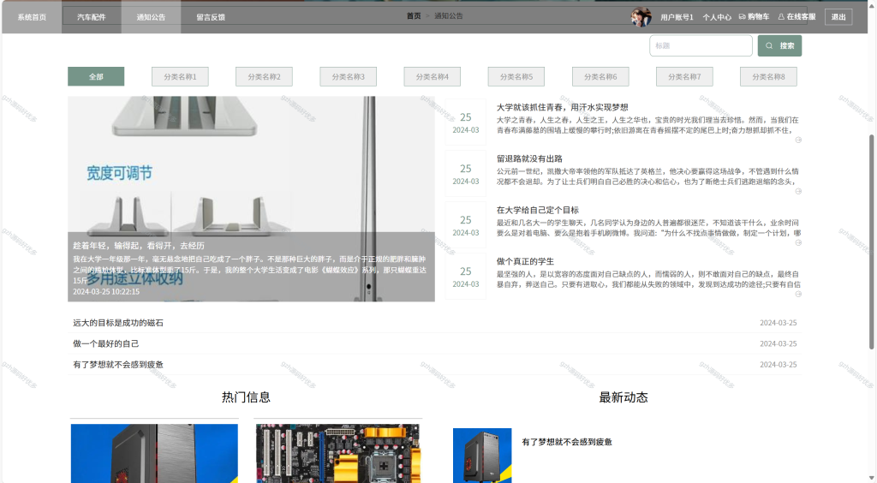Open the 通知公告 navigation menu item

coord(151,17)
